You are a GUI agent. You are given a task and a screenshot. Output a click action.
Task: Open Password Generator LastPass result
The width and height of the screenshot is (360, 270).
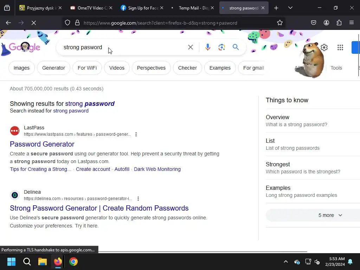point(42,144)
